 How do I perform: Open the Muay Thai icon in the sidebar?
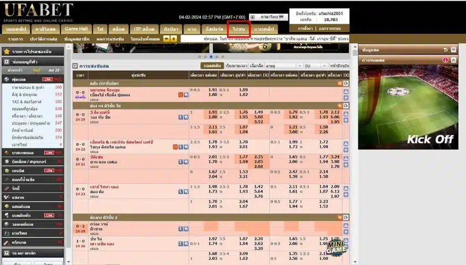(7, 233)
